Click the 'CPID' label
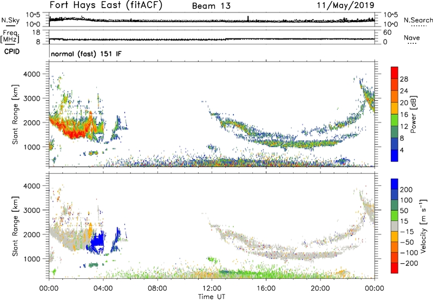 12,51
